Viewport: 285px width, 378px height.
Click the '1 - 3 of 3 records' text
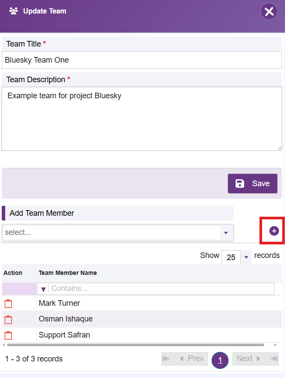[x=34, y=359]
